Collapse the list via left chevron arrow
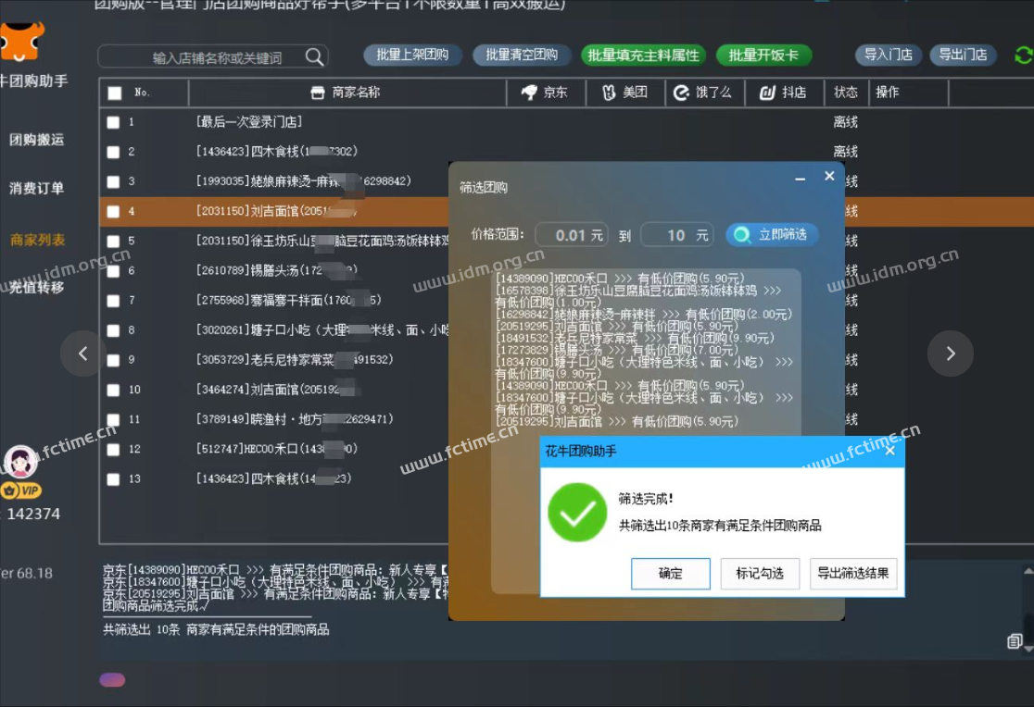The height and width of the screenshot is (707, 1034). tap(82, 353)
